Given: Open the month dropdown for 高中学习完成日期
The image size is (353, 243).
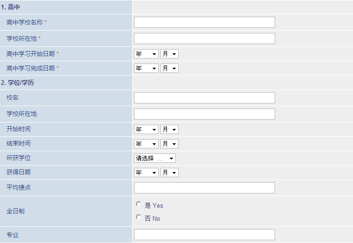Looking at the screenshot, I should (x=169, y=68).
